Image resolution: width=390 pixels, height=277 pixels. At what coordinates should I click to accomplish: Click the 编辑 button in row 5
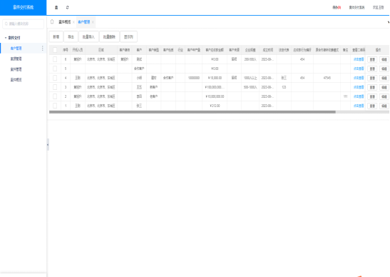point(384,69)
